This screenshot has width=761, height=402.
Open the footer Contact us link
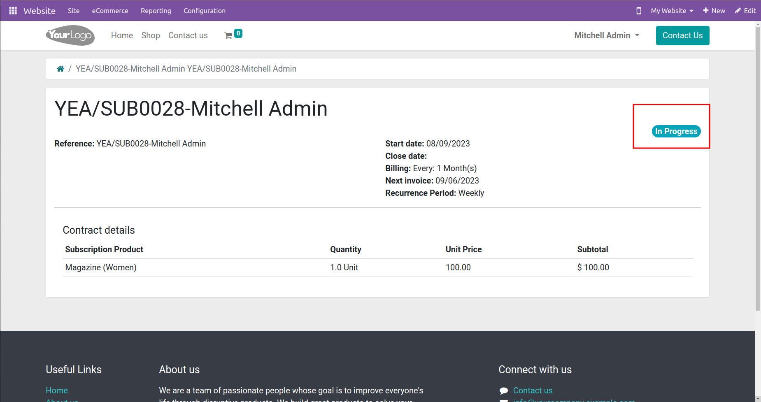[x=533, y=390]
